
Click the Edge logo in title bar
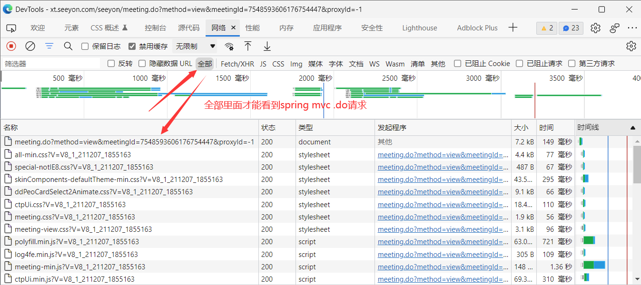[8, 9]
